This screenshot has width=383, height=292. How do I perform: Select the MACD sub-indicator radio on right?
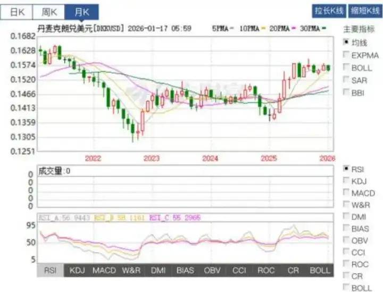[x=346, y=192]
